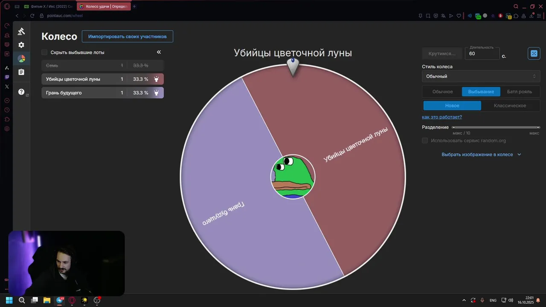
Task: Switch to Колесо удачи browser tab
Action: (x=104, y=6)
